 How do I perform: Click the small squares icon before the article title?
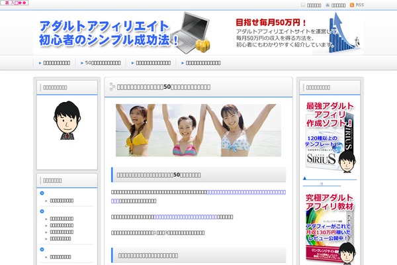point(112,87)
